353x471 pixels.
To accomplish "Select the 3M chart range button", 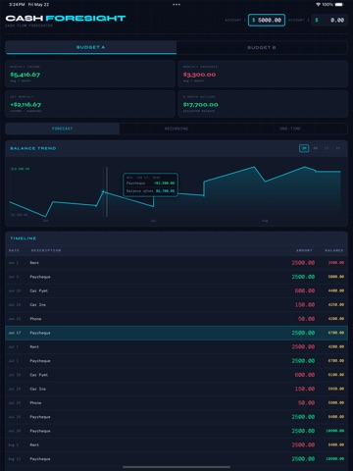I will [304, 148].
